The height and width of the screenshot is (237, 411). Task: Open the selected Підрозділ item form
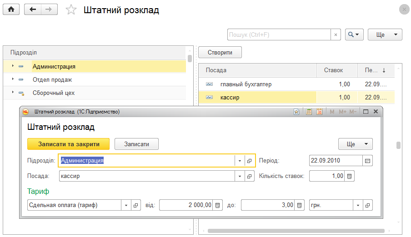[x=249, y=161]
